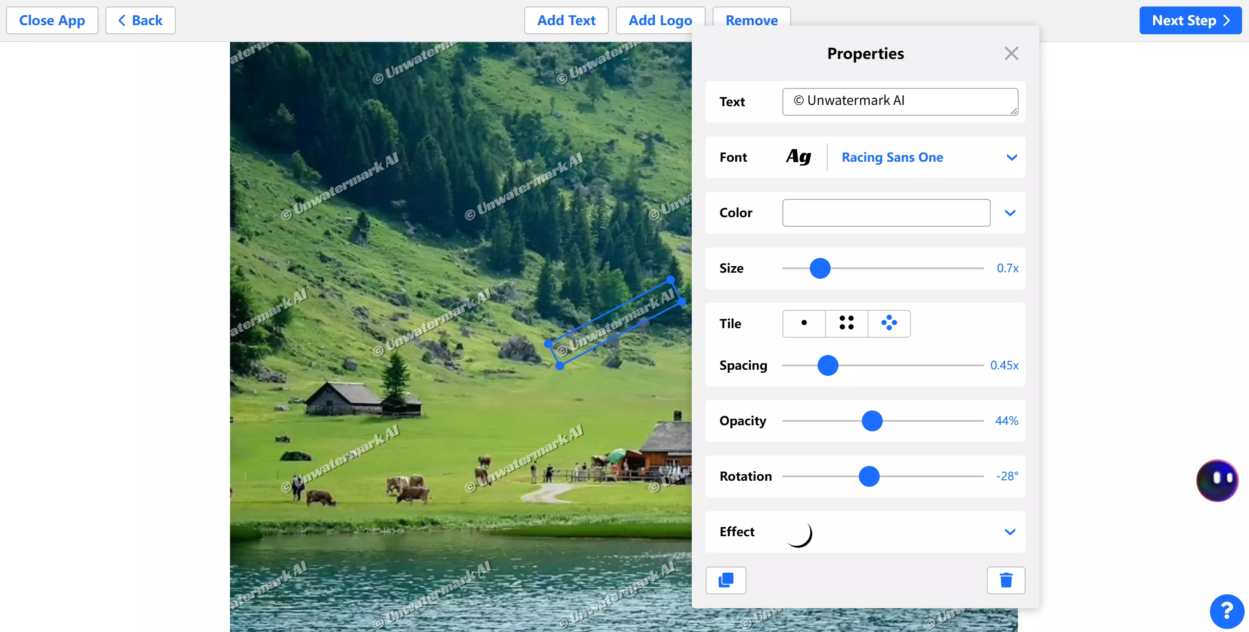Click the Opacity slider handle

pyautogui.click(x=872, y=421)
